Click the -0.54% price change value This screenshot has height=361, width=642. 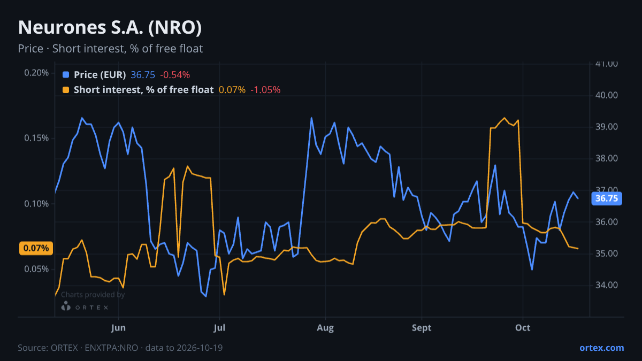coord(175,75)
